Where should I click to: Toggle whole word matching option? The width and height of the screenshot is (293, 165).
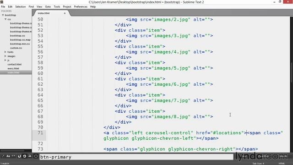pyautogui.click(x=13, y=156)
